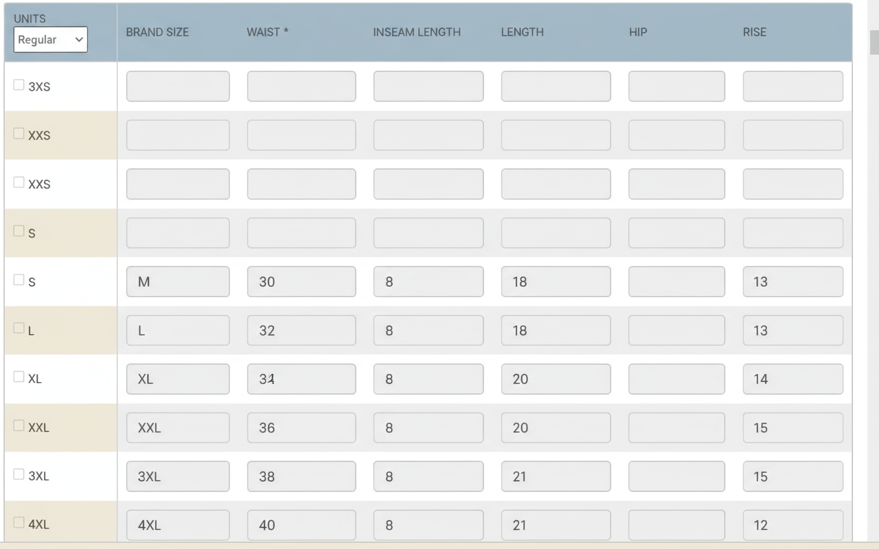The image size is (879, 549).
Task: Edit the waist field containing 30
Action: click(x=301, y=281)
